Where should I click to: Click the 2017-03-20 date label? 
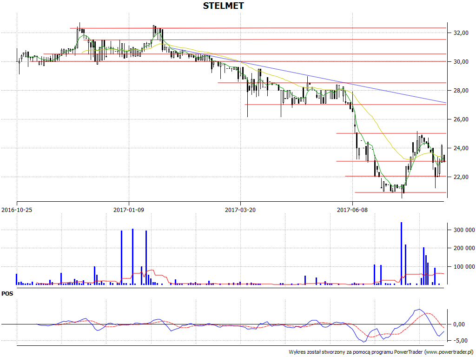click(240, 210)
